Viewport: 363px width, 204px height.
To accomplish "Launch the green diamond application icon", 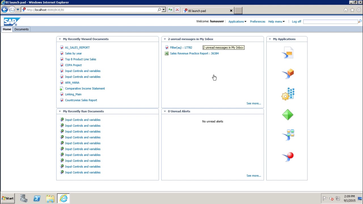I will pos(288,115).
